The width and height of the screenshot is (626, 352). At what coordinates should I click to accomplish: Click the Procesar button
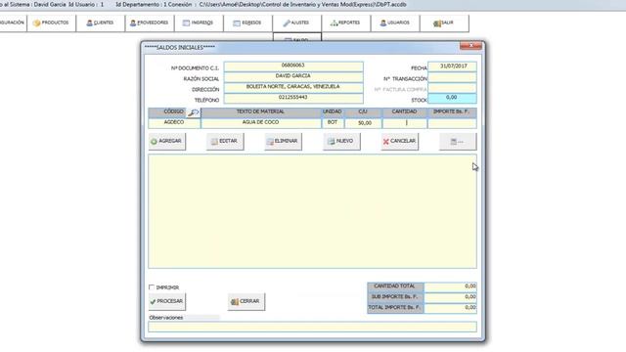click(167, 301)
